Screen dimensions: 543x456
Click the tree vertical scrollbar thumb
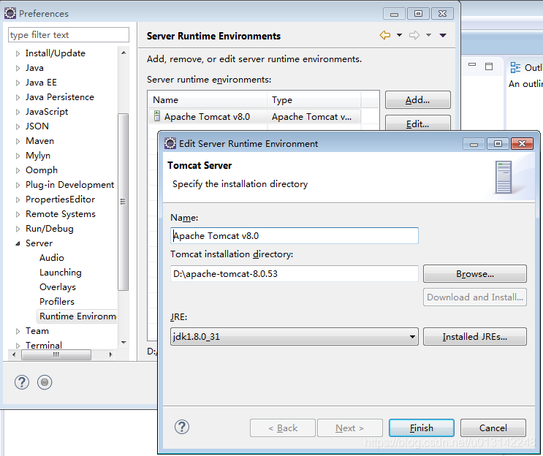point(123,202)
